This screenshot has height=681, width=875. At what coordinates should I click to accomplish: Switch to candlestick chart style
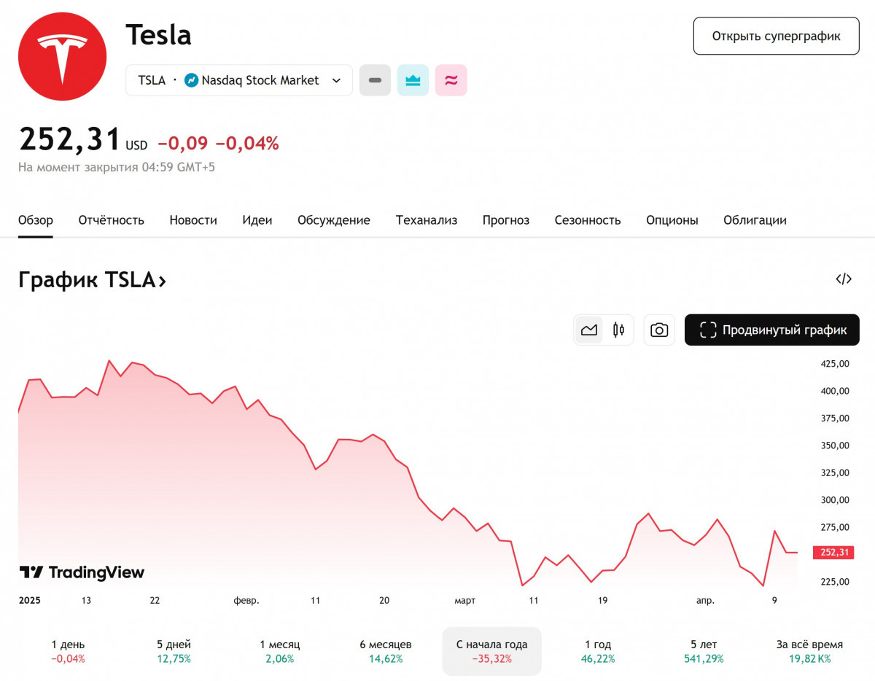pyautogui.click(x=618, y=330)
